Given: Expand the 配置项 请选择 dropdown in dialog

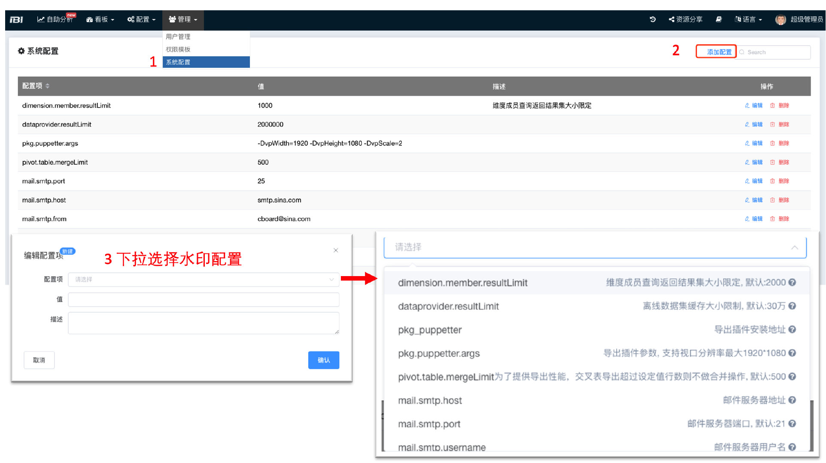Looking at the screenshot, I should 203,280.
